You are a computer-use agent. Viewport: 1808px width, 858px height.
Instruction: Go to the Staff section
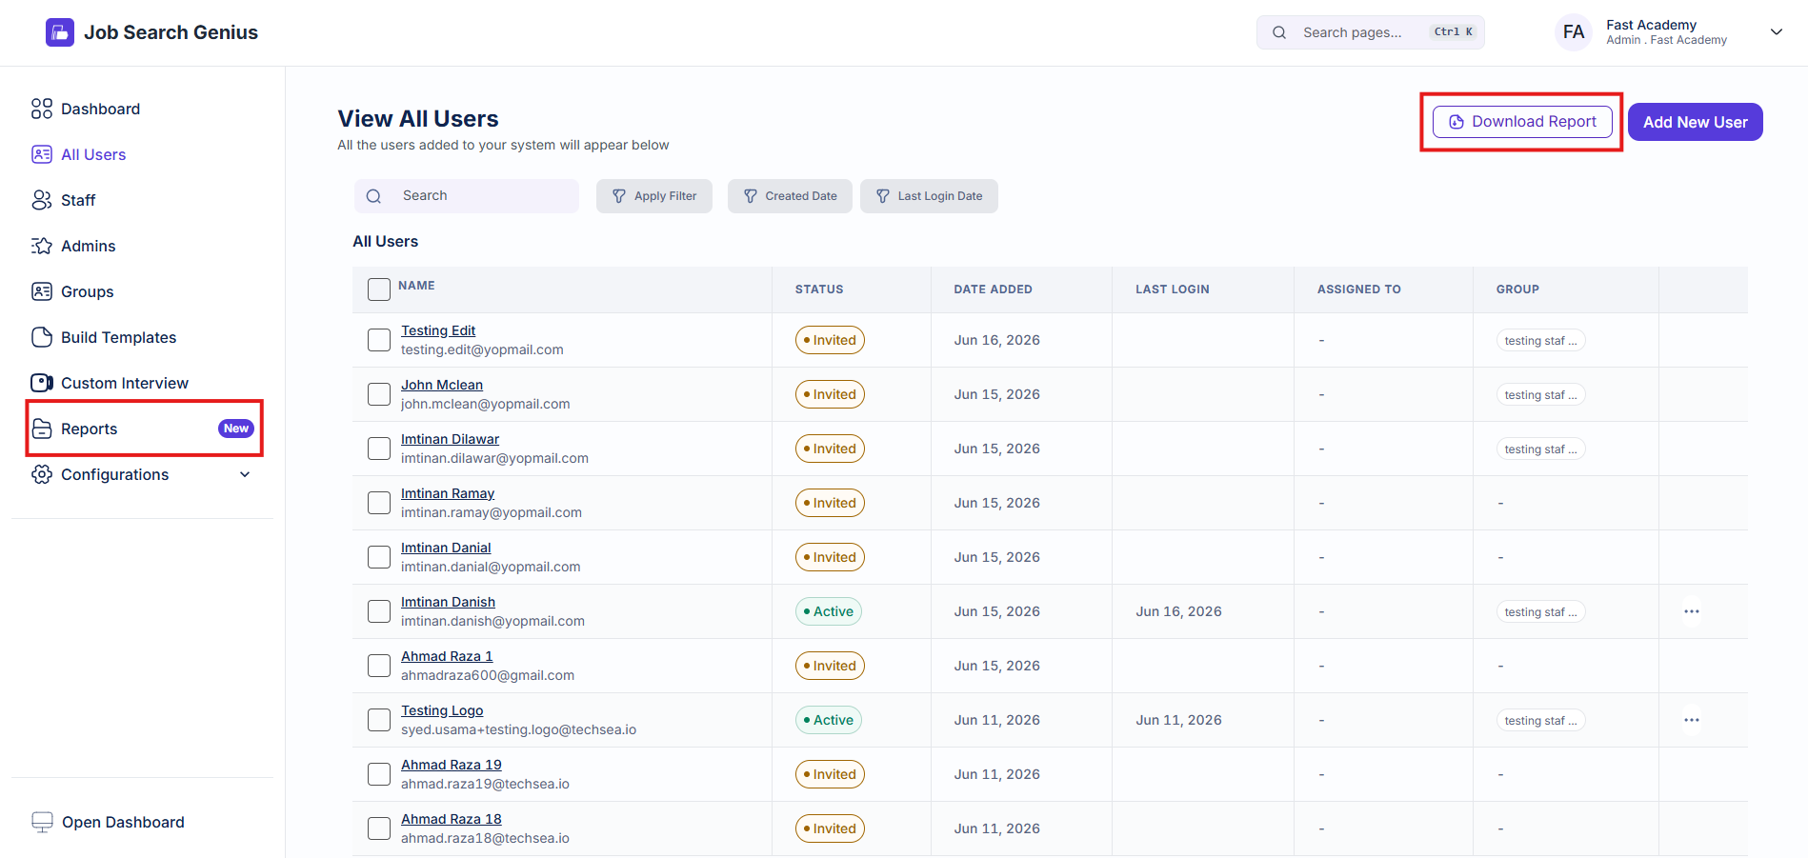pyautogui.click(x=78, y=200)
